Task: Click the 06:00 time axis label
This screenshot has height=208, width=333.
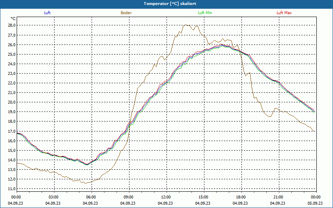Action: [91, 197]
